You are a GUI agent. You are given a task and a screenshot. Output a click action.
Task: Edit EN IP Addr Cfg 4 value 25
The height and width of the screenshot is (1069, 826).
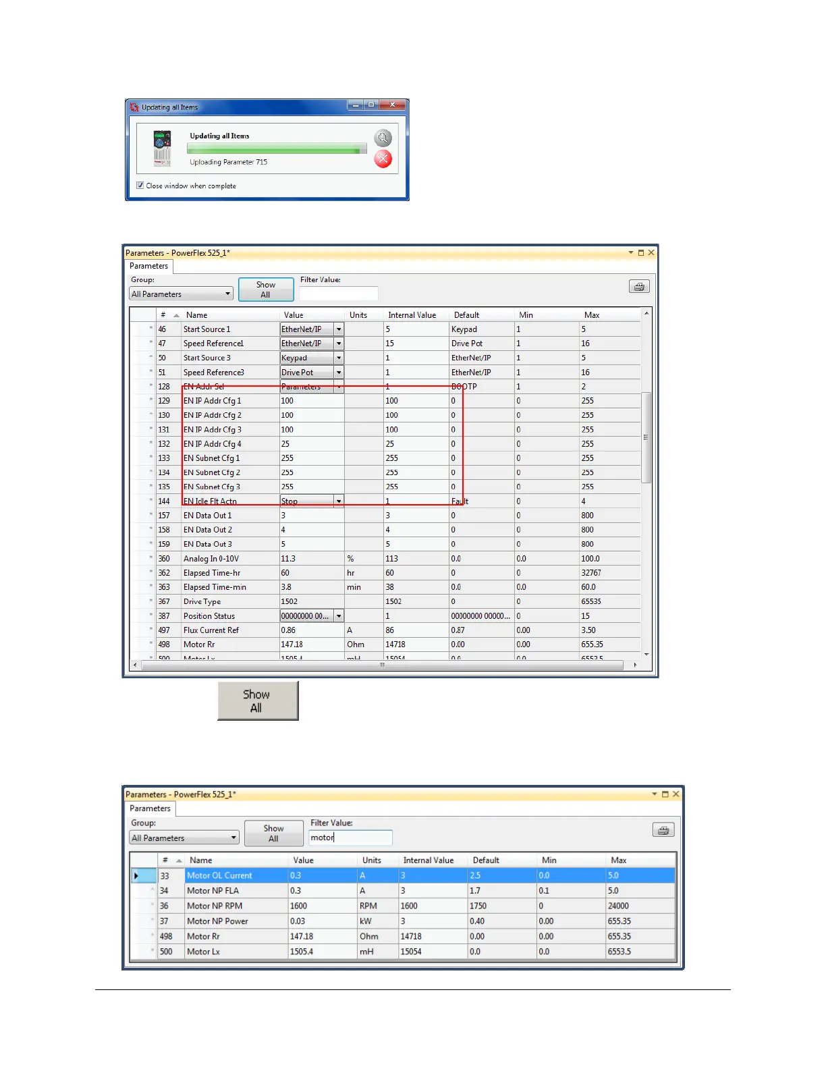coord(312,444)
